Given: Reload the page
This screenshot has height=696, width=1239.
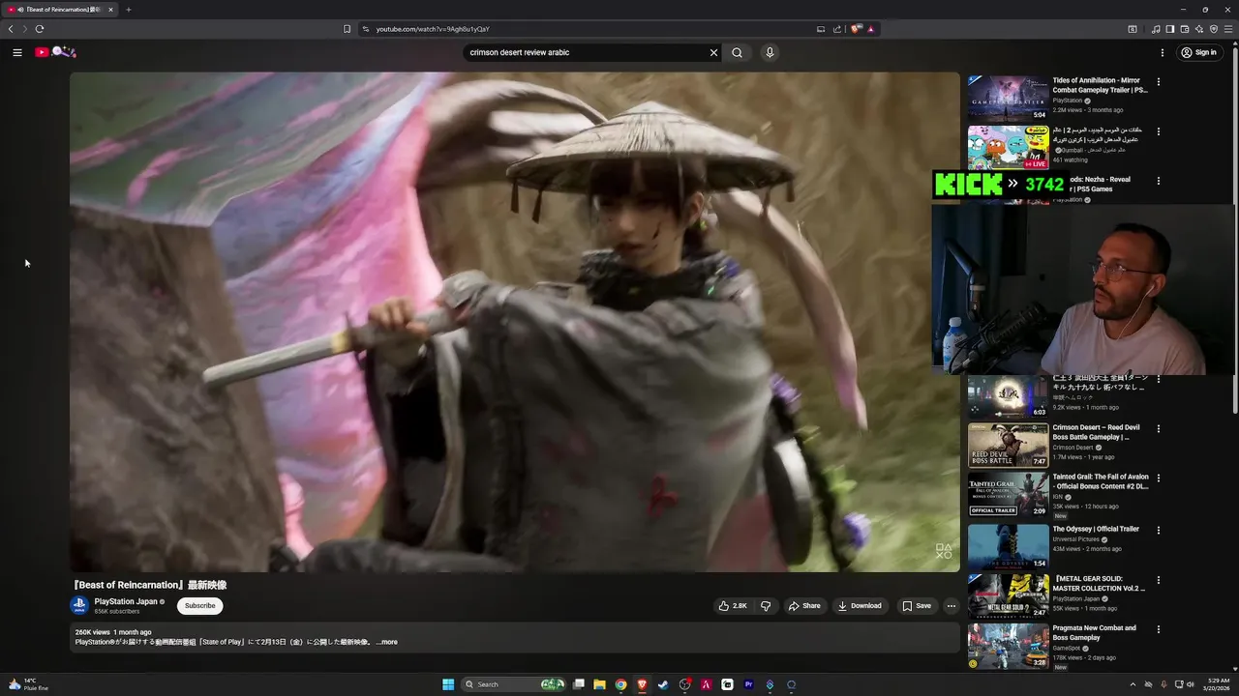Looking at the screenshot, I should [40, 29].
